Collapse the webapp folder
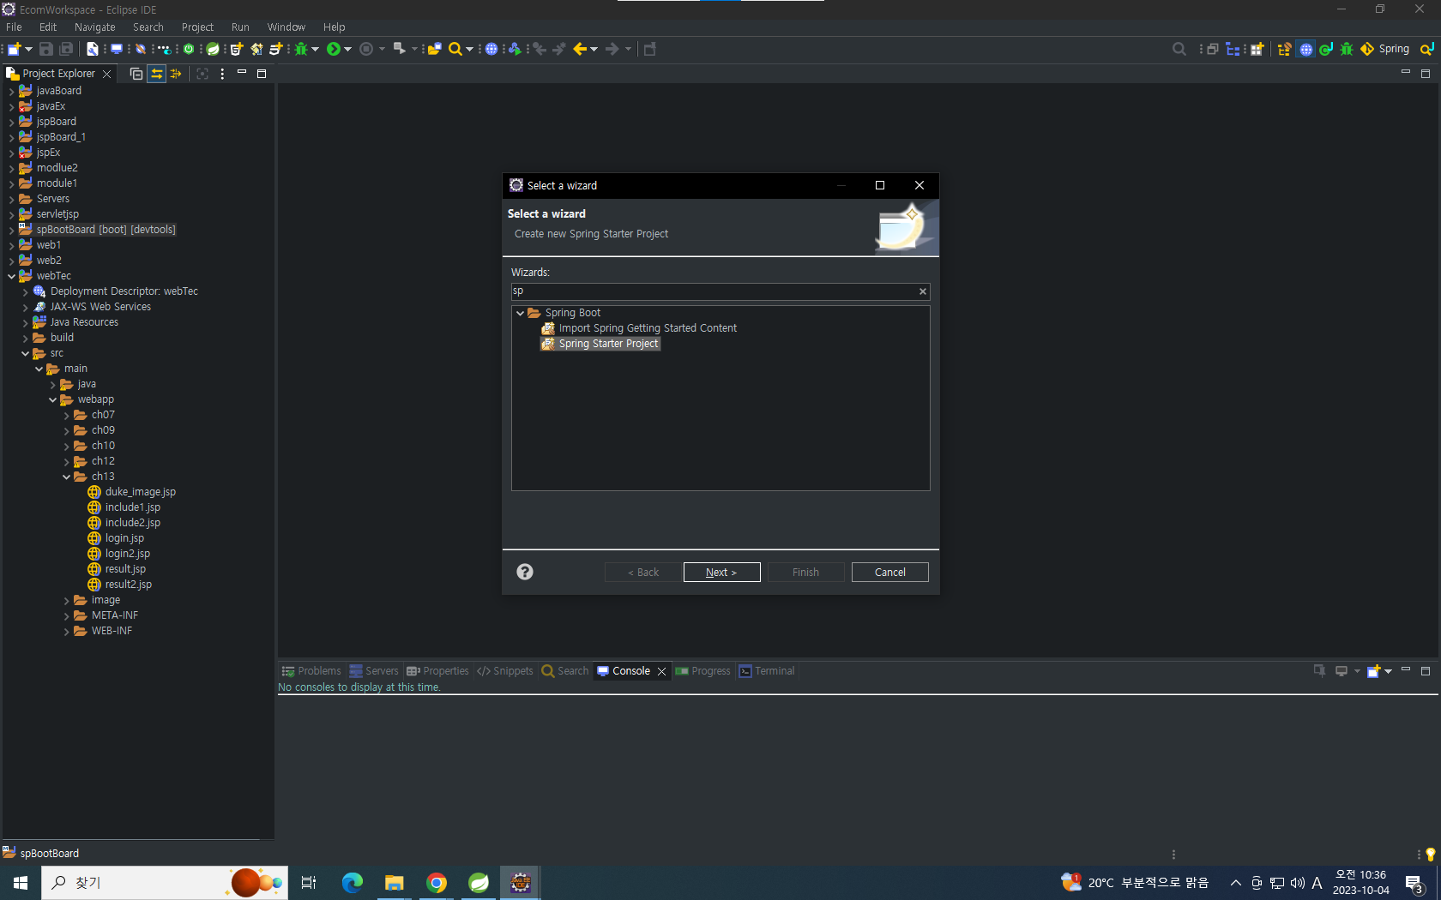The height and width of the screenshot is (900, 1441). [52, 399]
